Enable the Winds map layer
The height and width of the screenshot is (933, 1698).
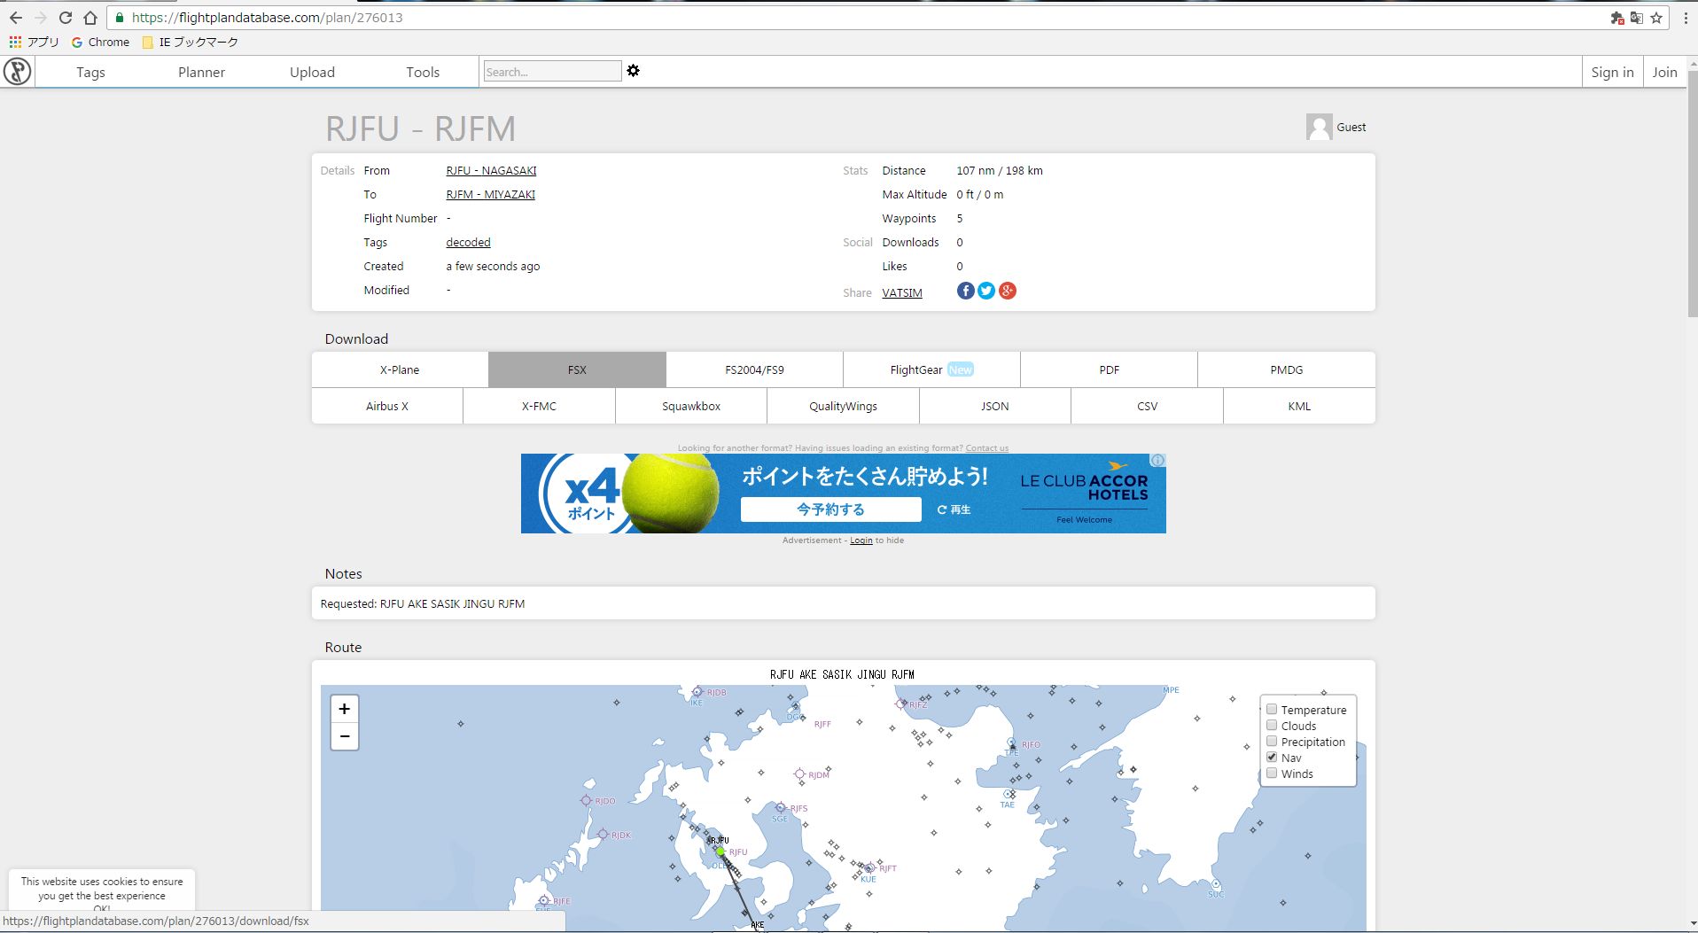pyautogui.click(x=1272, y=773)
